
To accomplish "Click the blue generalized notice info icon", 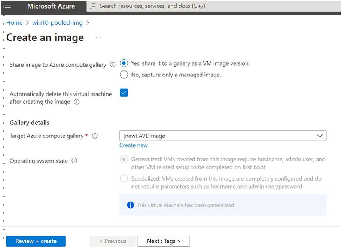I will (130, 205).
